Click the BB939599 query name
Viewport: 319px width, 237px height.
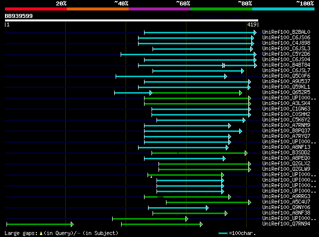pos(18,16)
